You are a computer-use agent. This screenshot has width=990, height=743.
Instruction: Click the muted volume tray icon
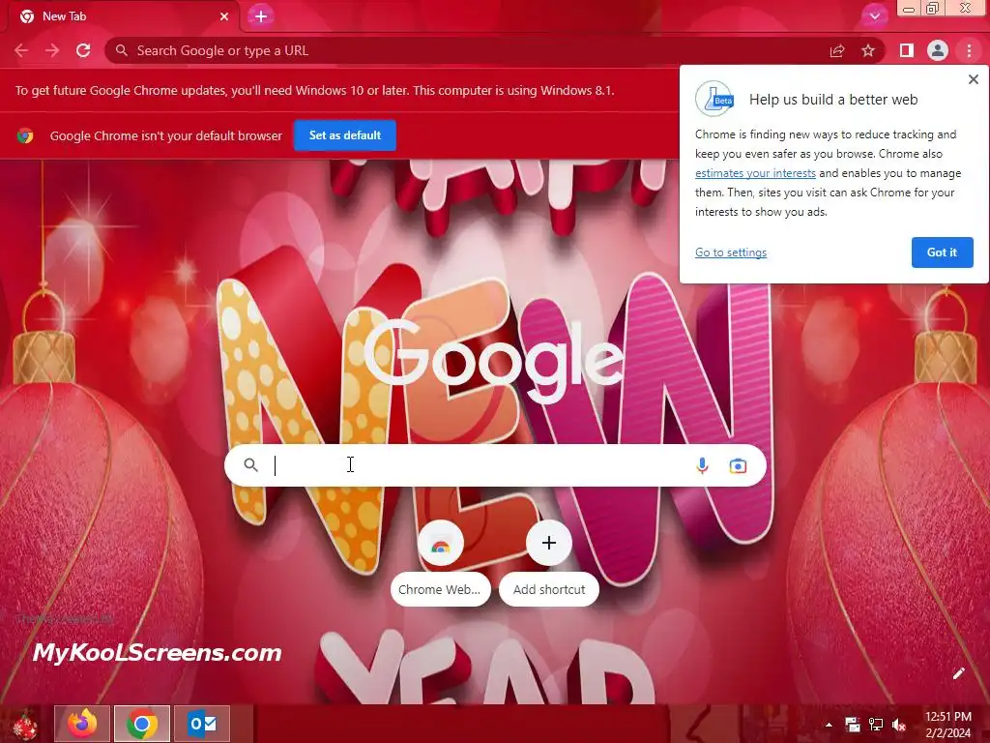click(x=899, y=725)
